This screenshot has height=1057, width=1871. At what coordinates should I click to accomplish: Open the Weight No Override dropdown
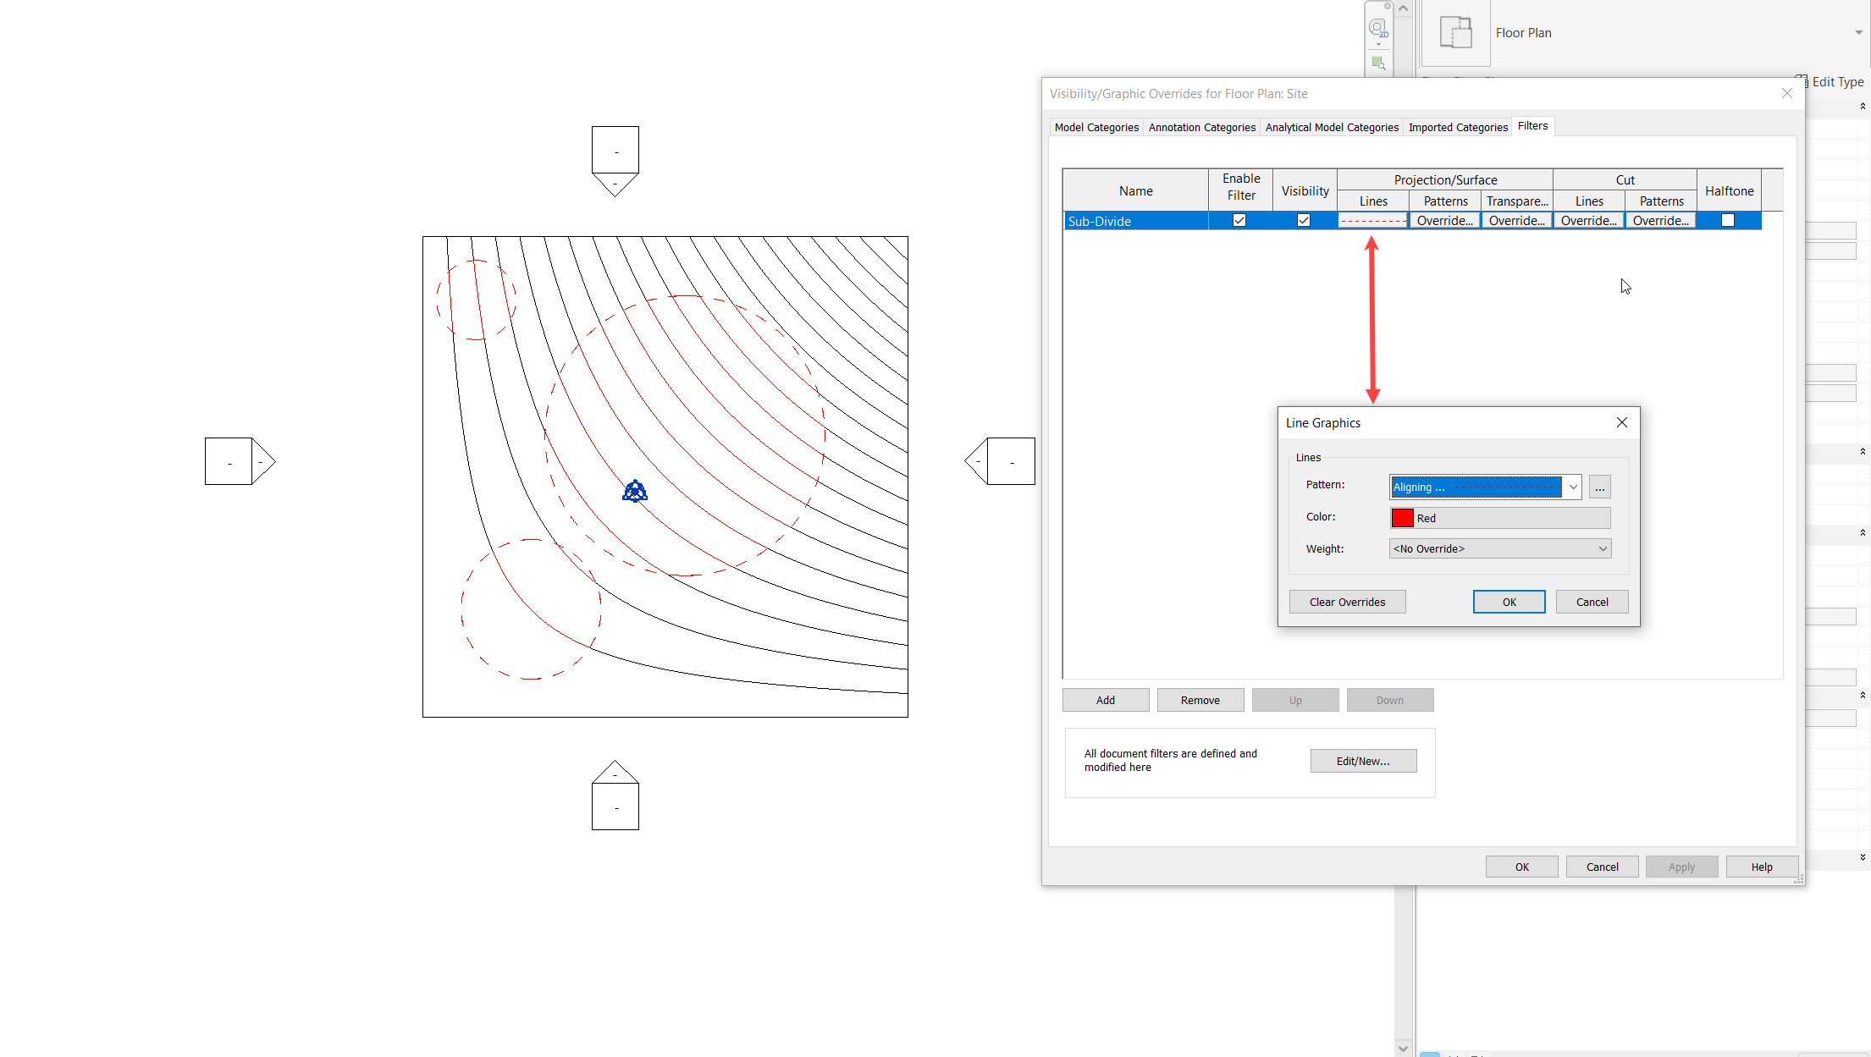[x=1500, y=548]
